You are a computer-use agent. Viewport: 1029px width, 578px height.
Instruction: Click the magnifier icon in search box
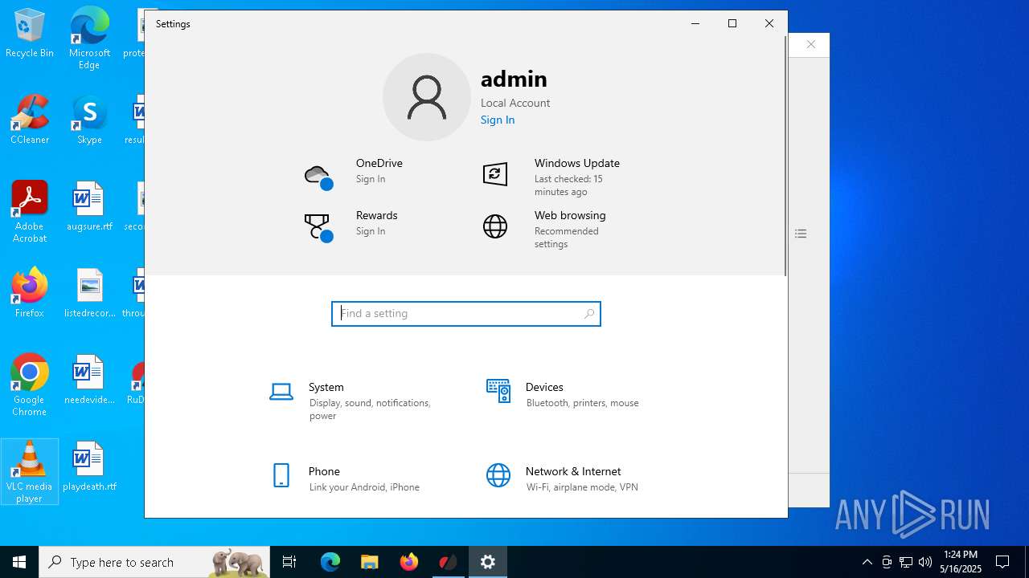(x=589, y=314)
